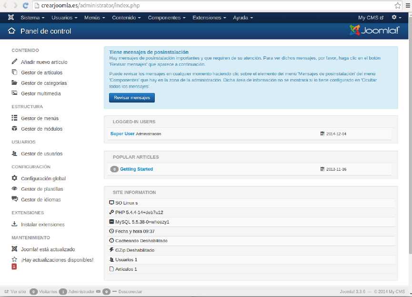Click the Configuración global gear icon
Image resolution: width=412 pixels, height=297 pixels.
pos(14,178)
